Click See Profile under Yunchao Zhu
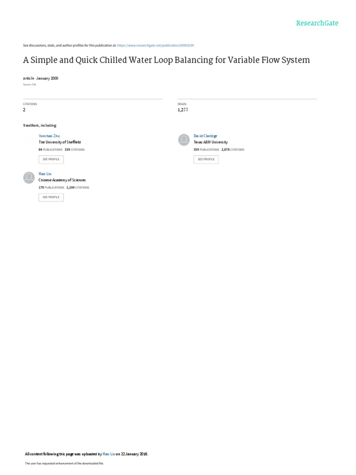356x475 pixels. point(51,160)
